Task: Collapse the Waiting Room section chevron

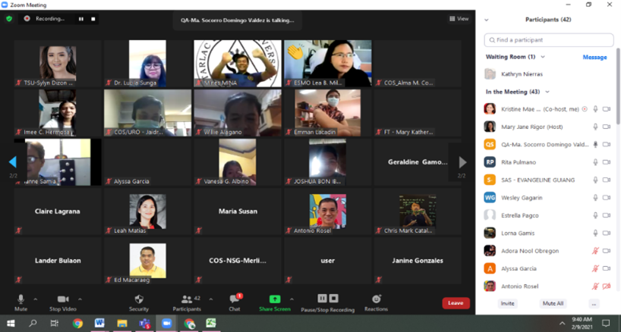Action: 543,57
